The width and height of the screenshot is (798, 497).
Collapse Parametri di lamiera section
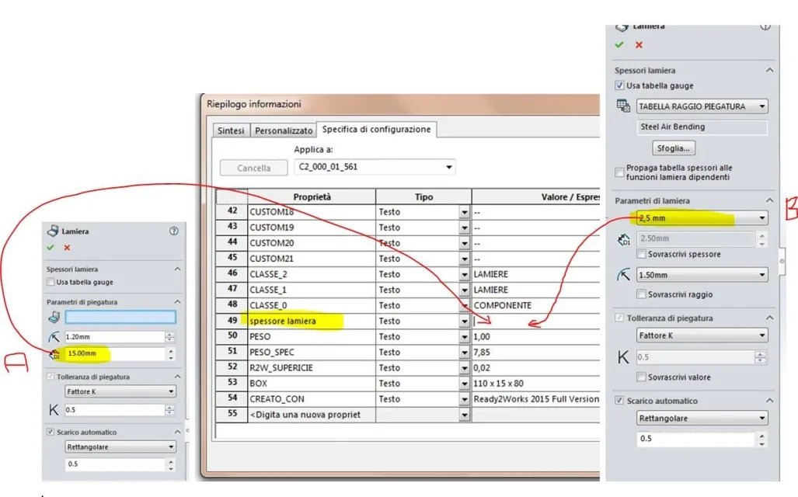coord(769,200)
